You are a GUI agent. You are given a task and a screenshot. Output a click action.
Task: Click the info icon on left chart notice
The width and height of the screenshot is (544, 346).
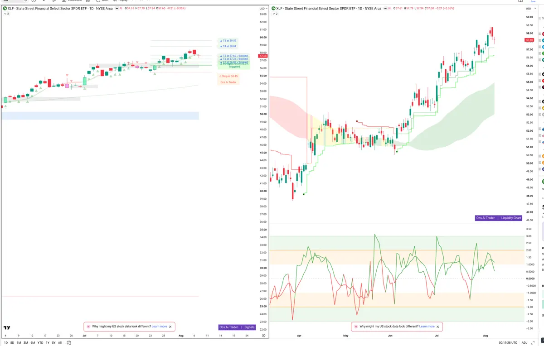[x=88, y=327]
